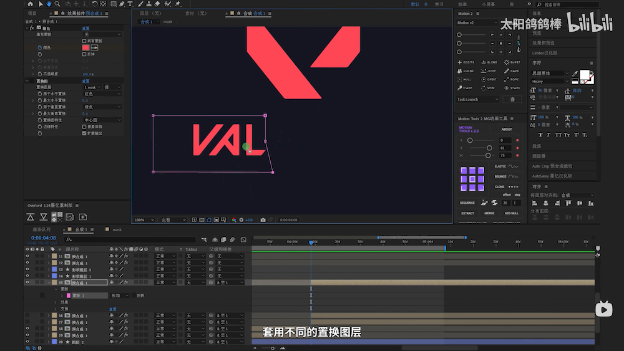This screenshot has height=351, width=624.
Task: Click 重置 link for 填充 effect
Action: [85, 28]
